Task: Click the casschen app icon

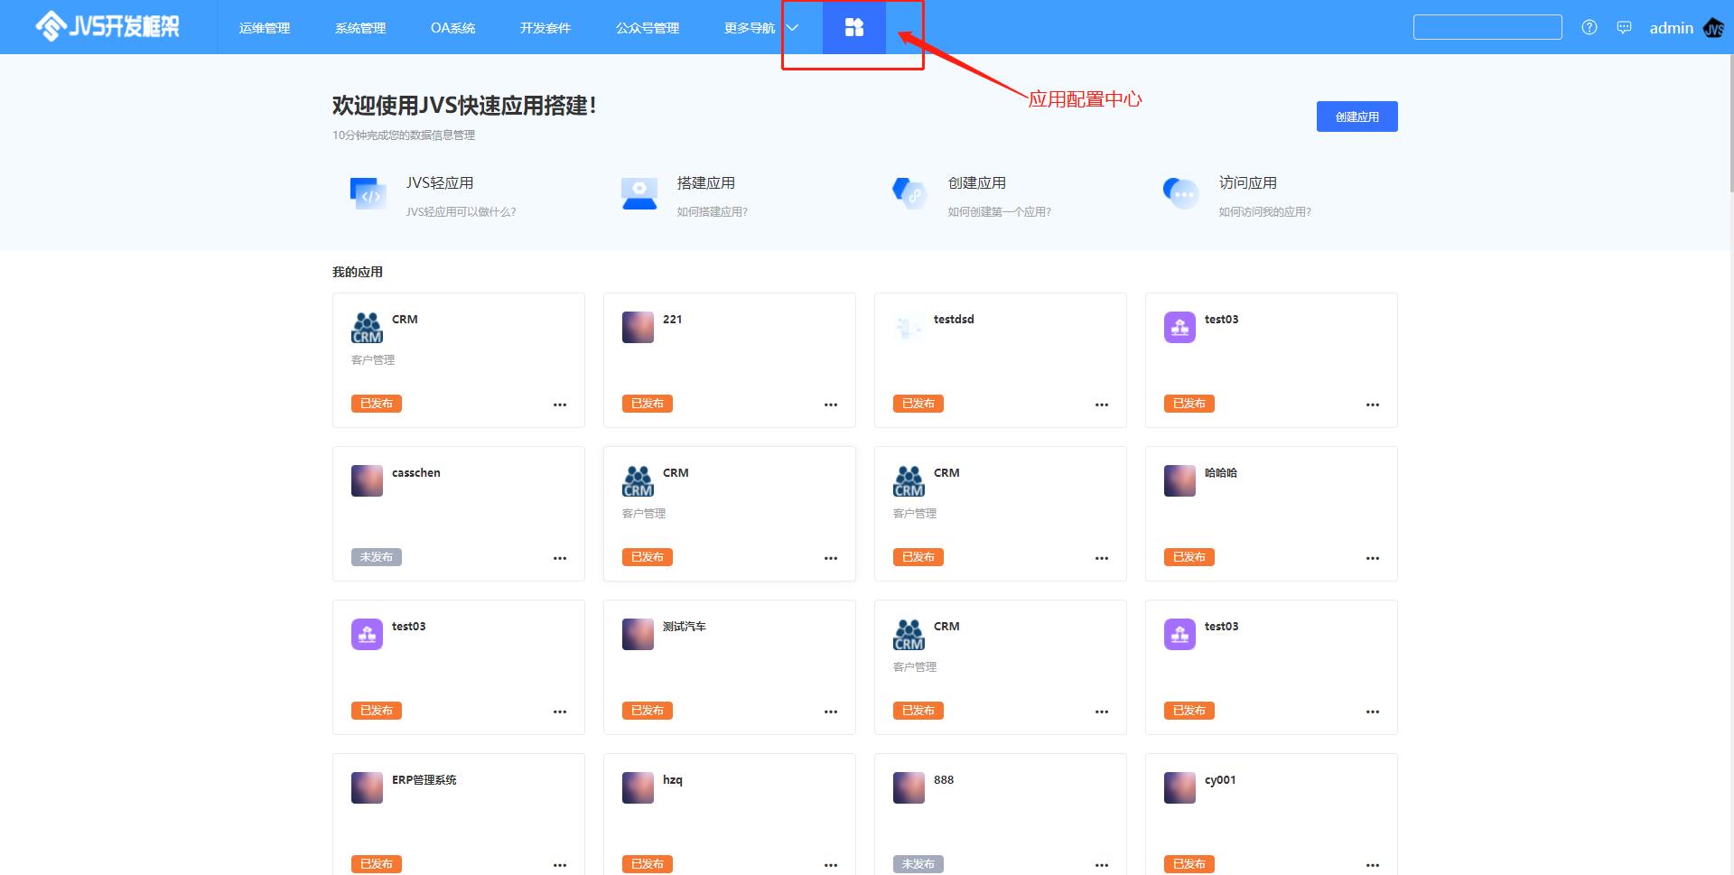Action: 367,480
